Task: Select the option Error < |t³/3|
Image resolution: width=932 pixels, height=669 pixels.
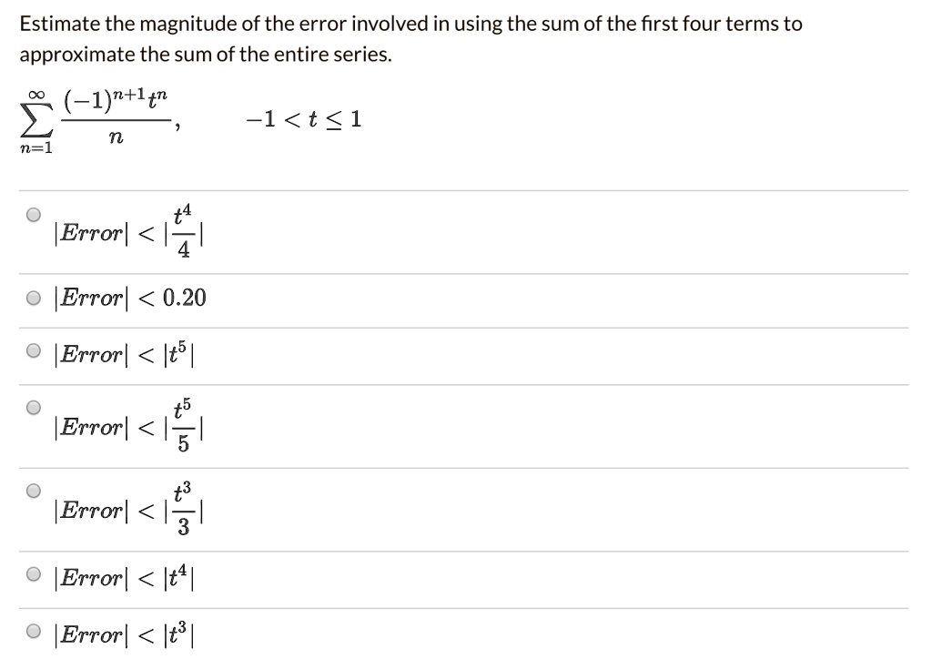Action: (35, 491)
